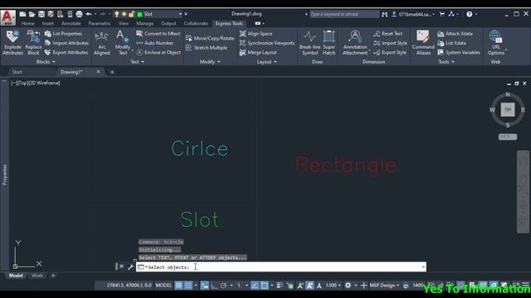Image resolution: width=531 pixels, height=298 pixels.
Task: Open the Annotate ribbon tab
Action: (x=71, y=23)
